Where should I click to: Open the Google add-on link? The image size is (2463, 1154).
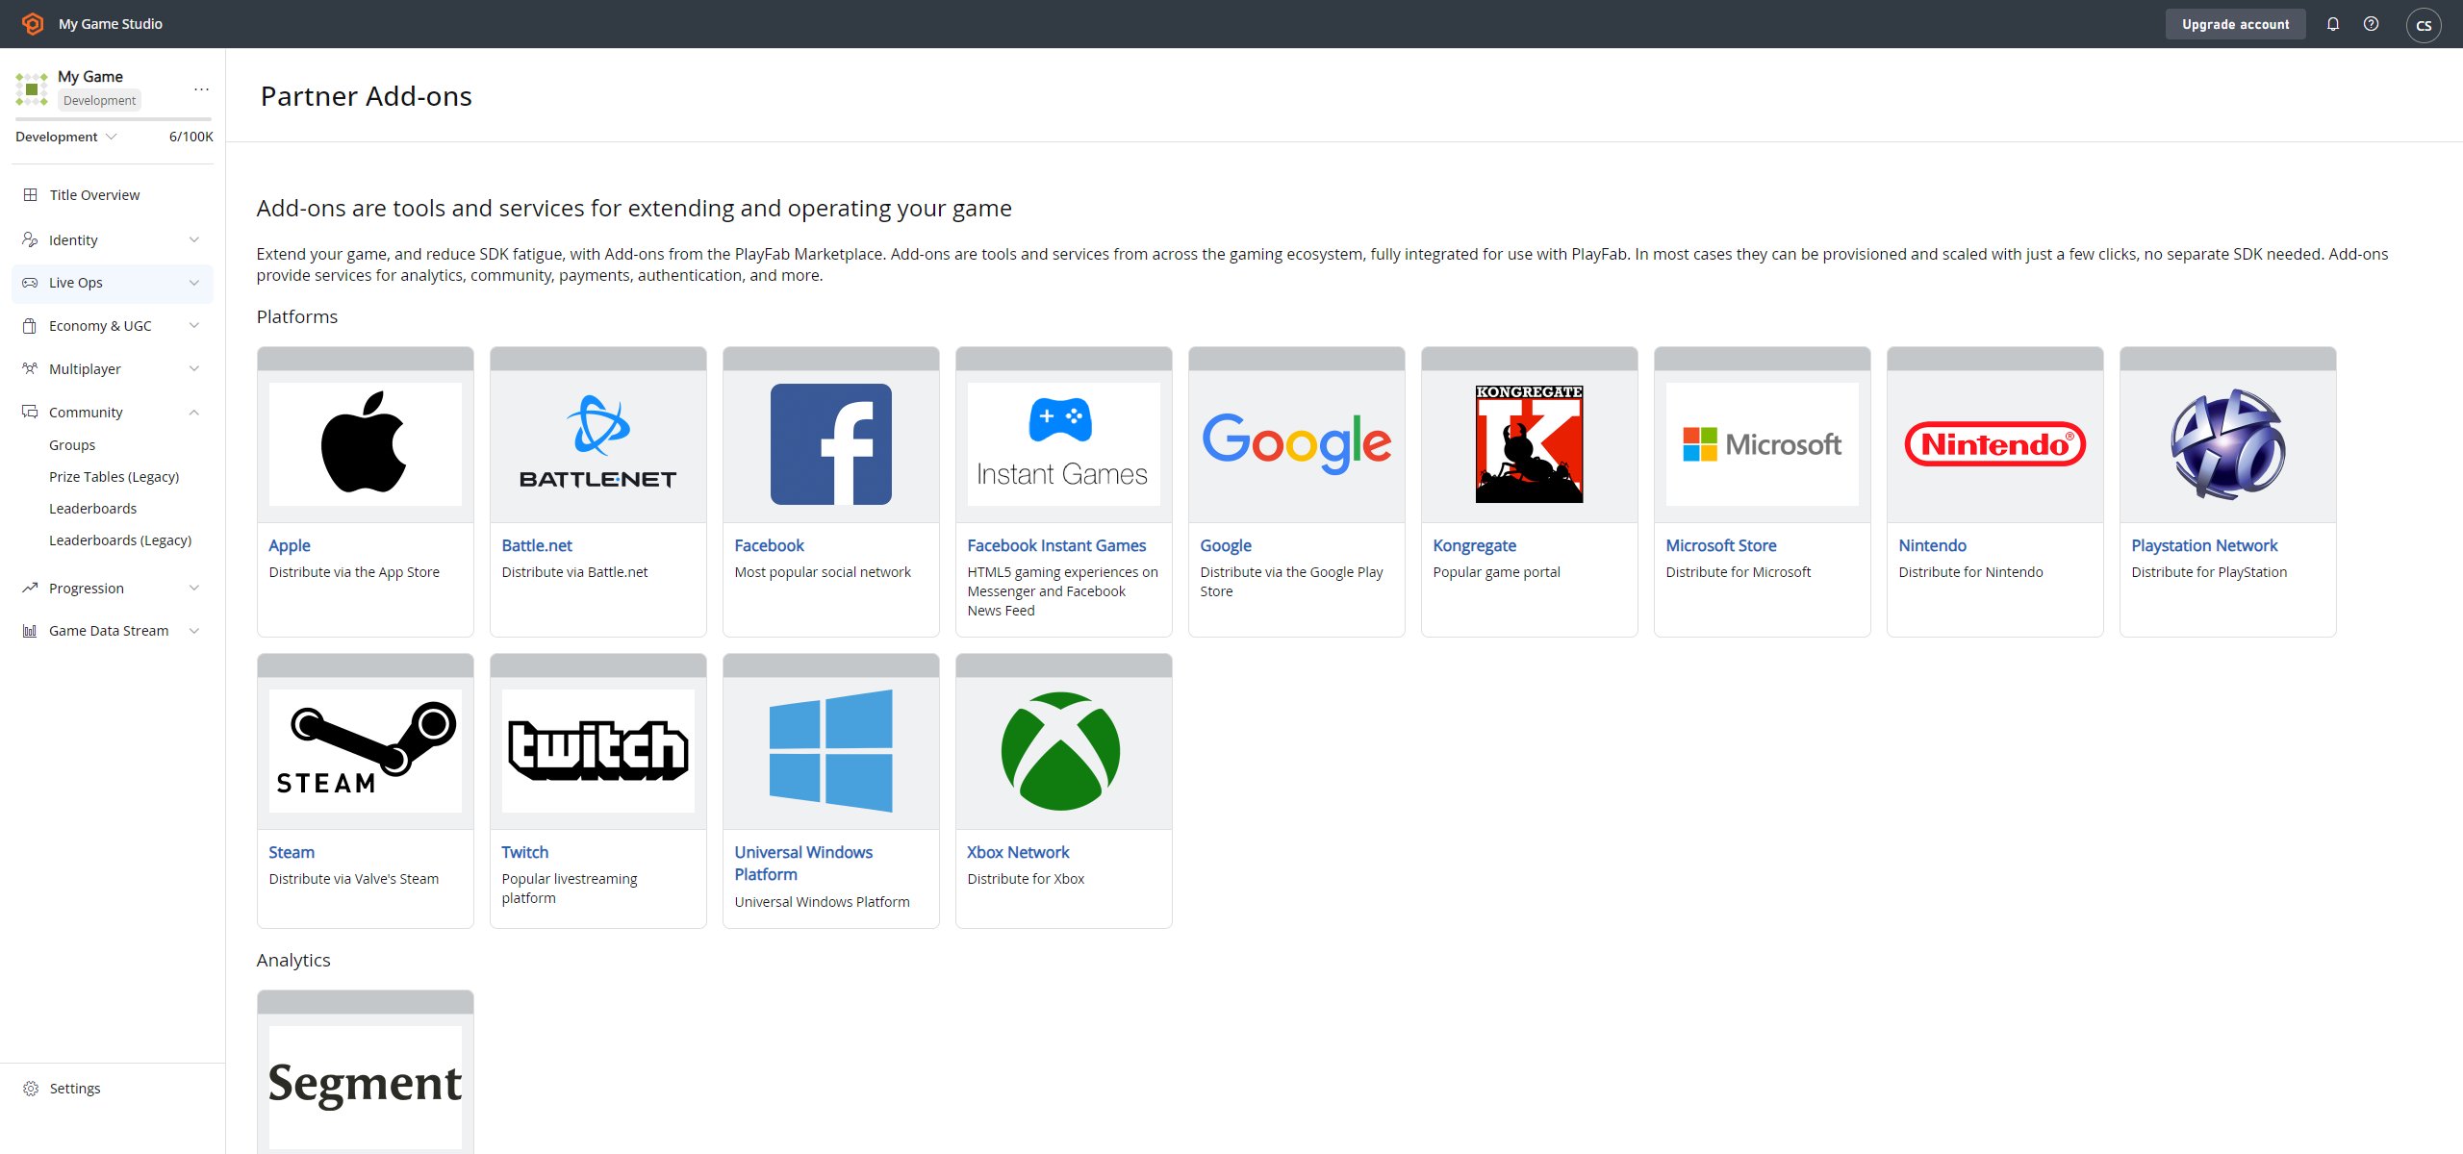[1226, 545]
